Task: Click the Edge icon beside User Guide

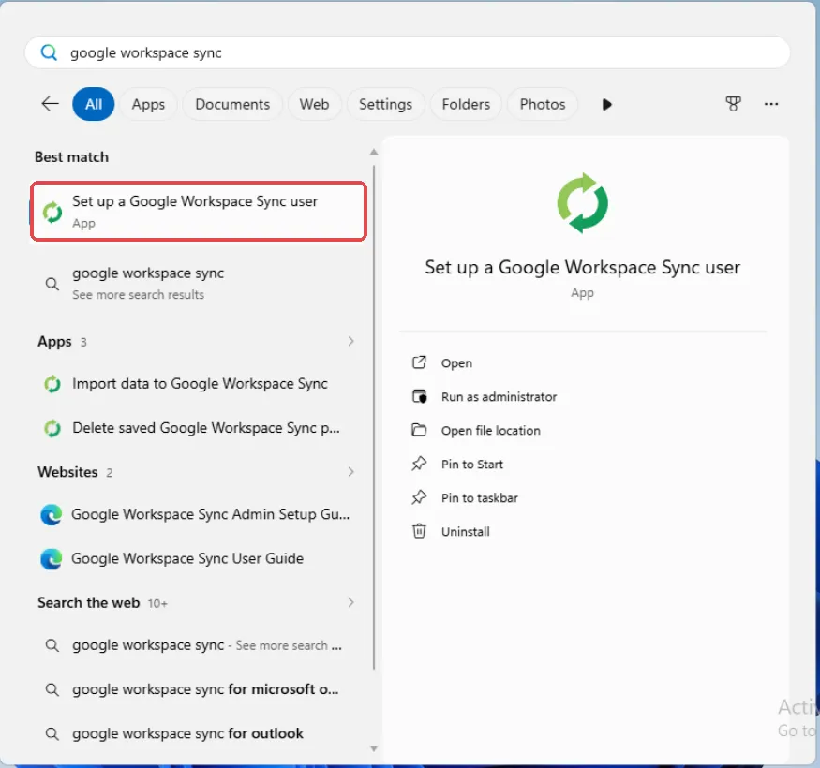Action: (52, 559)
